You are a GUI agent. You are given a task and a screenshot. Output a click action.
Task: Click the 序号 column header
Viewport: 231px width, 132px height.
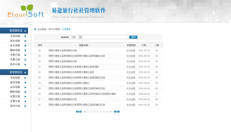pos(40,45)
